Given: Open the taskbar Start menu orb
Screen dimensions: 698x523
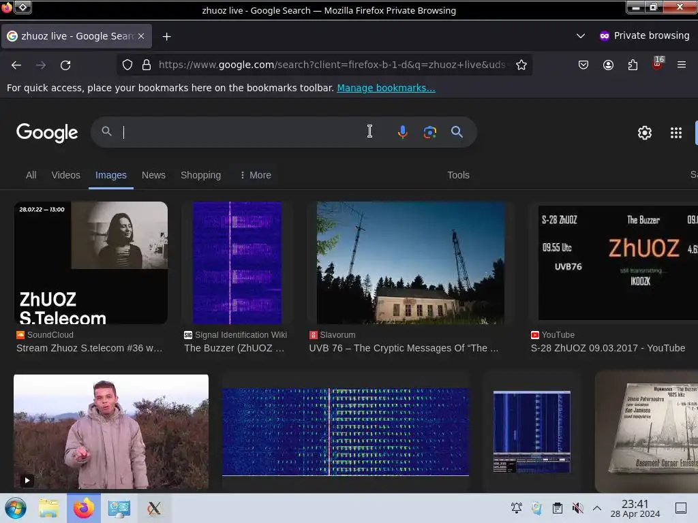Looking at the screenshot, I should point(16,508).
